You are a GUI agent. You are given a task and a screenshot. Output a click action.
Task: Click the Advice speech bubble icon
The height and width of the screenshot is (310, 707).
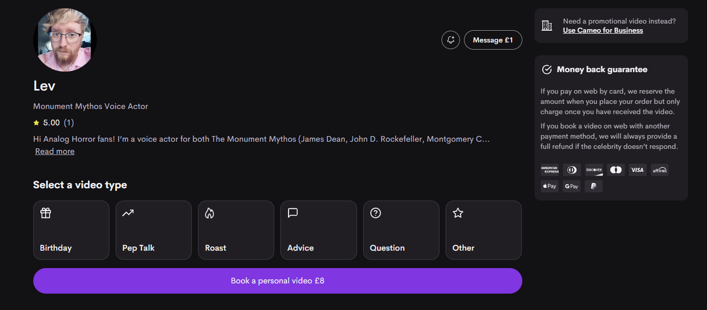[x=293, y=213]
